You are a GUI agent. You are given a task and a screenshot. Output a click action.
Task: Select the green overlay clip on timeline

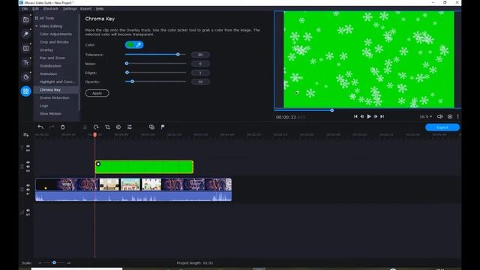144,167
